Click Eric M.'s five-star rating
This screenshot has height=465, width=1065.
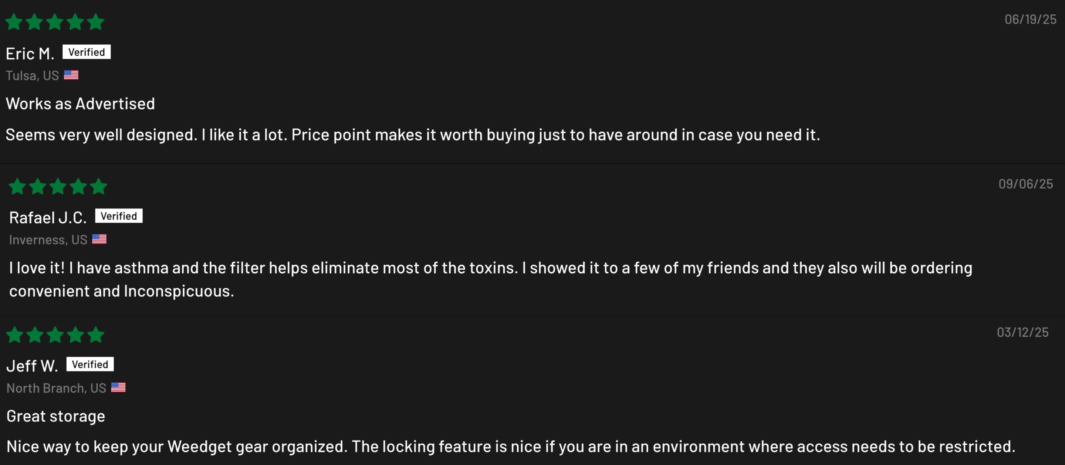55,22
